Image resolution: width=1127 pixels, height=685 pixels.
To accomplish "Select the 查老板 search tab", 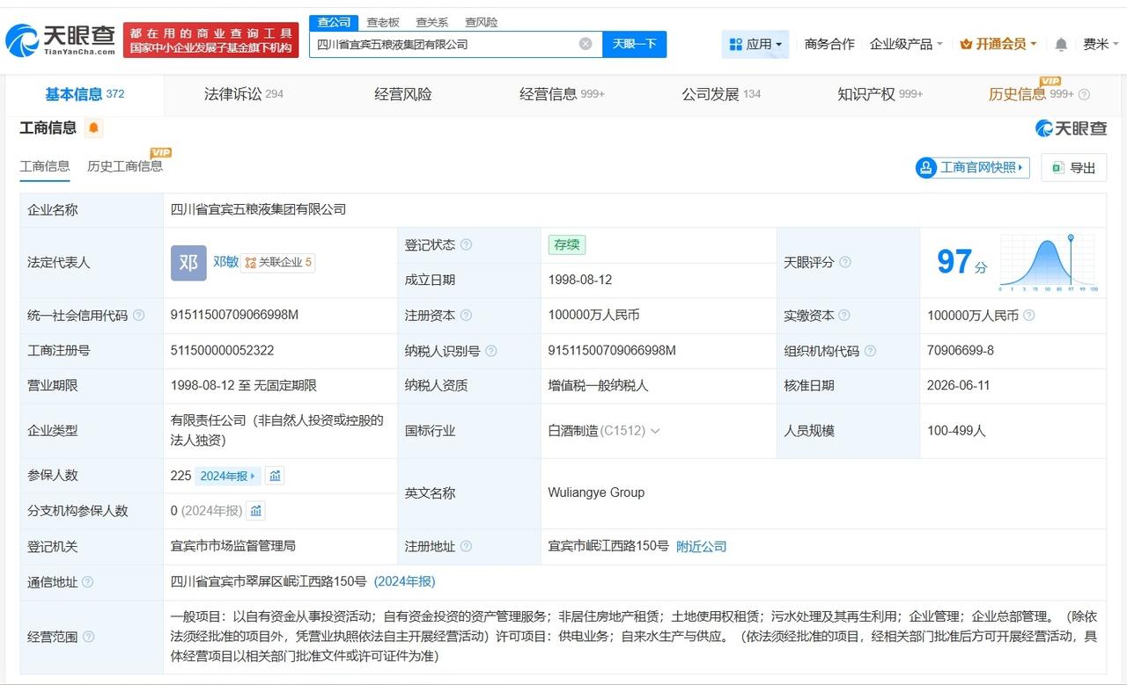I will tap(383, 22).
